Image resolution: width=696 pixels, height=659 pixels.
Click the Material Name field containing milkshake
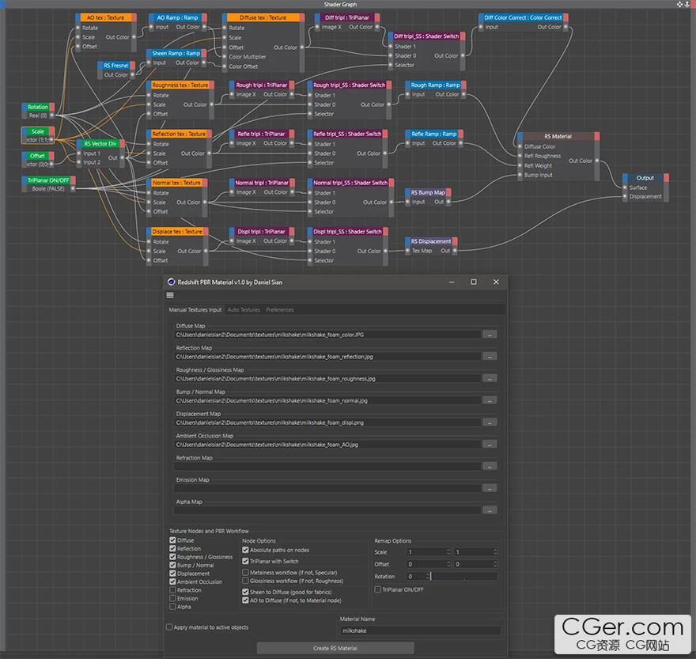coord(420,631)
